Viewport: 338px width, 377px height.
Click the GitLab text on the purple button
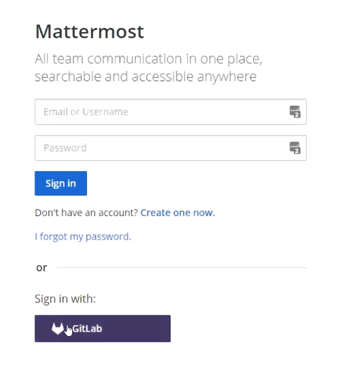tap(87, 329)
